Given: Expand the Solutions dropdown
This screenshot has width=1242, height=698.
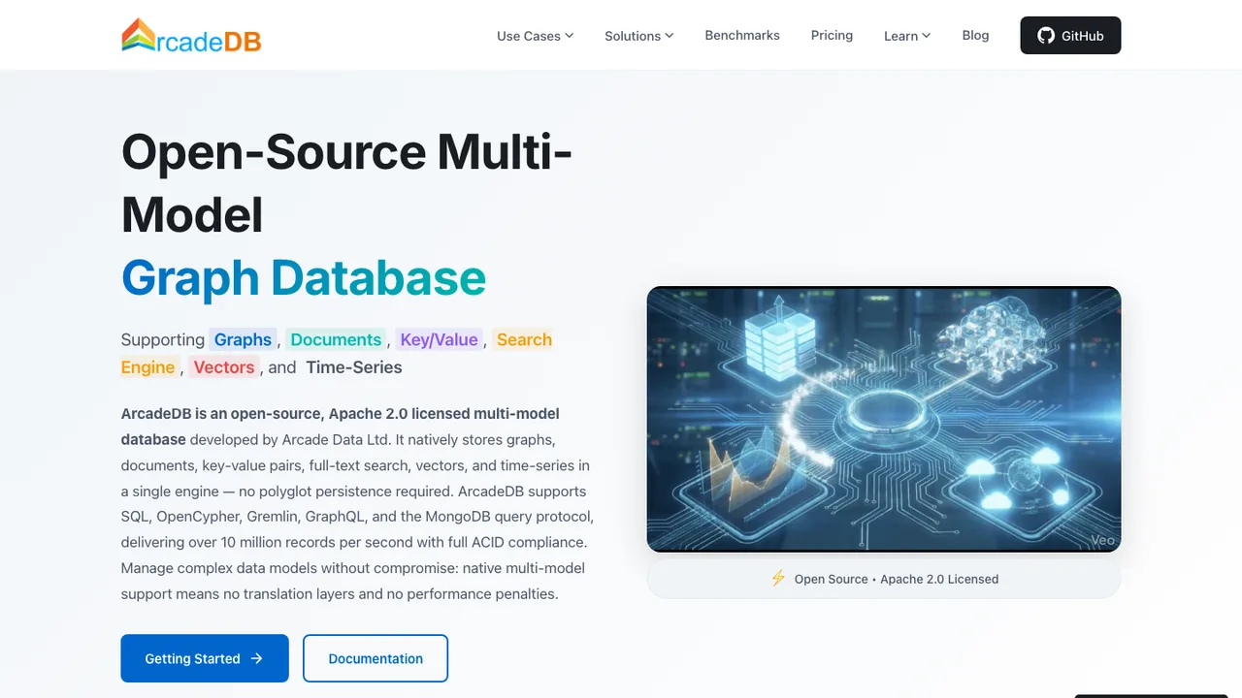Looking at the screenshot, I should (639, 35).
